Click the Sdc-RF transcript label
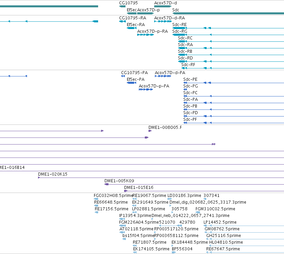 point(188,65)
